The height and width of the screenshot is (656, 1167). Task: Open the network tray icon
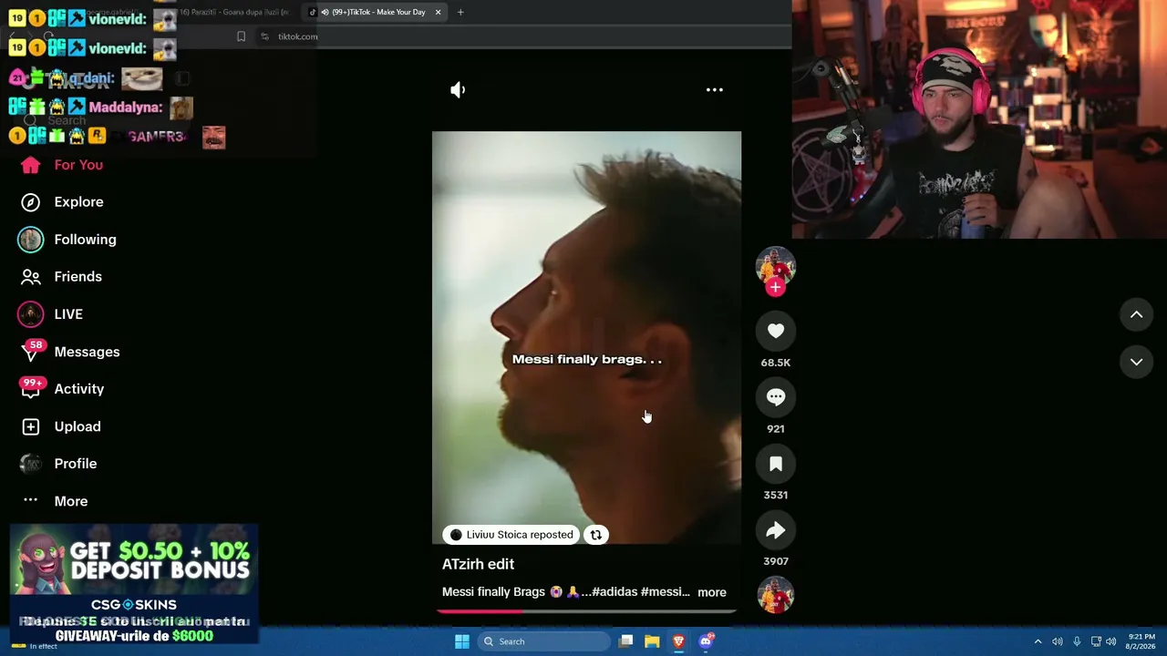[1096, 641]
